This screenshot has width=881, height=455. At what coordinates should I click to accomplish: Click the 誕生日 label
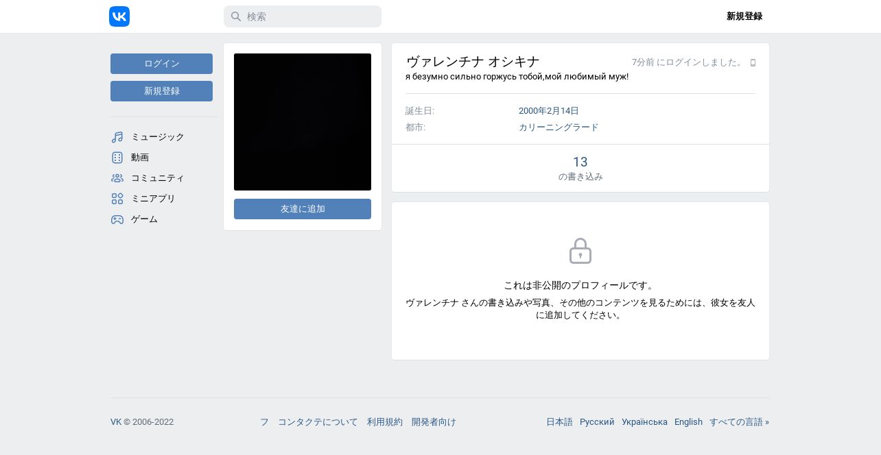(x=420, y=111)
